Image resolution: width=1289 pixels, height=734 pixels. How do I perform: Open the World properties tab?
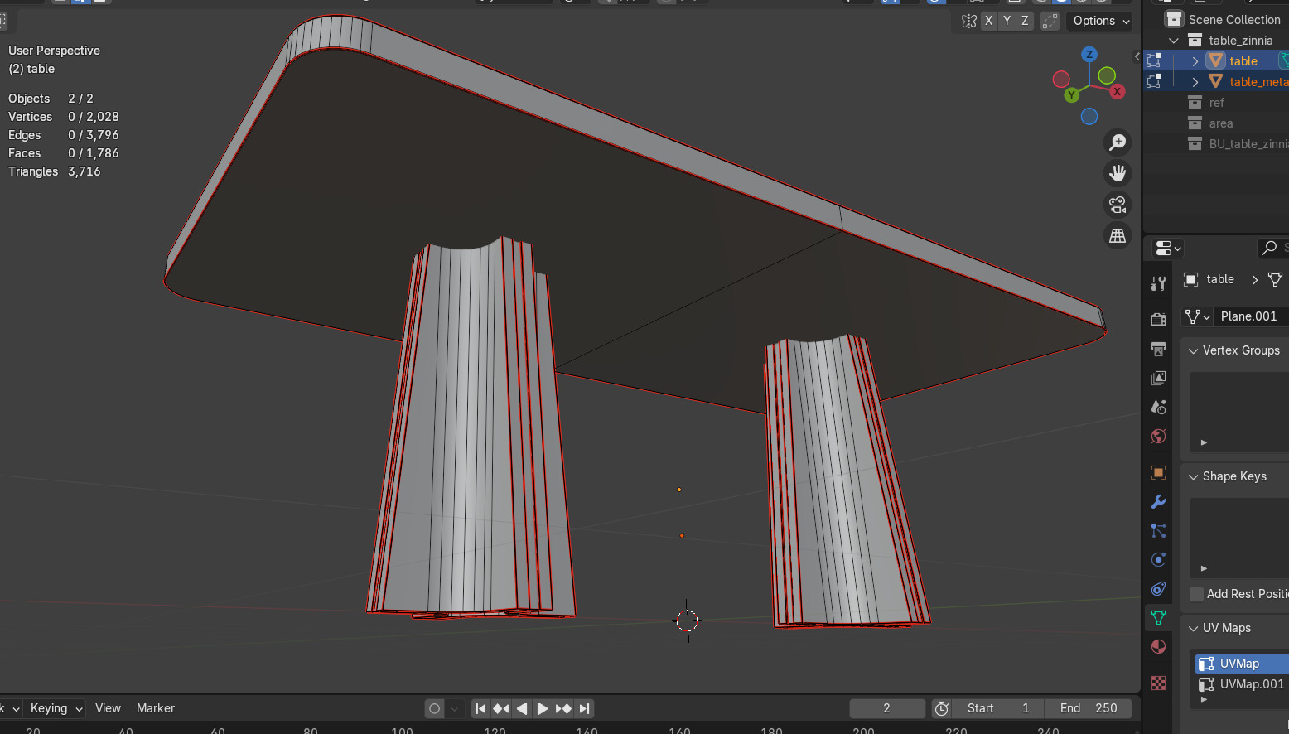pos(1158,436)
